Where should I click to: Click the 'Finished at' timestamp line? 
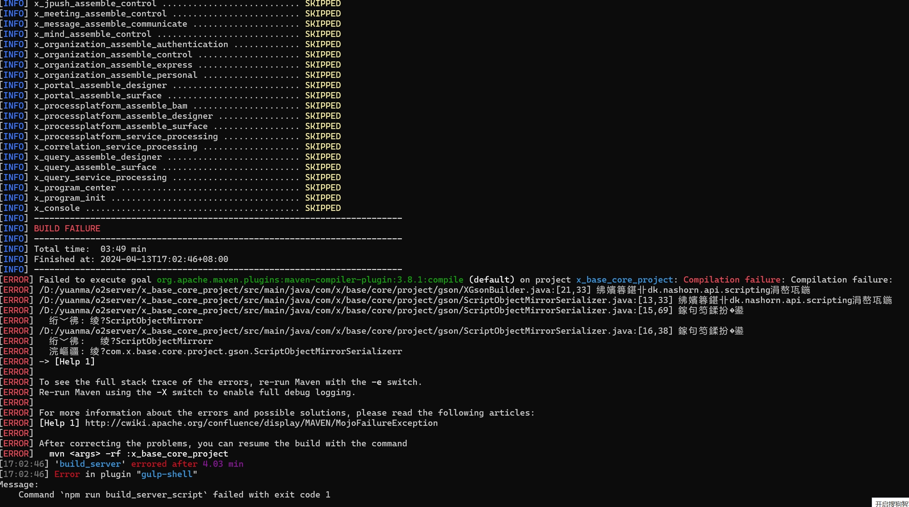click(x=131, y=259)
